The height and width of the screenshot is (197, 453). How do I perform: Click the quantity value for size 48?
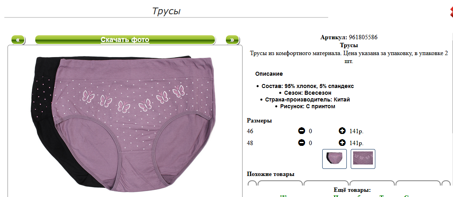coord(311,143)
